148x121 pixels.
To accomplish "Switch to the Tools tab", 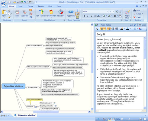I will coord(59,6).
